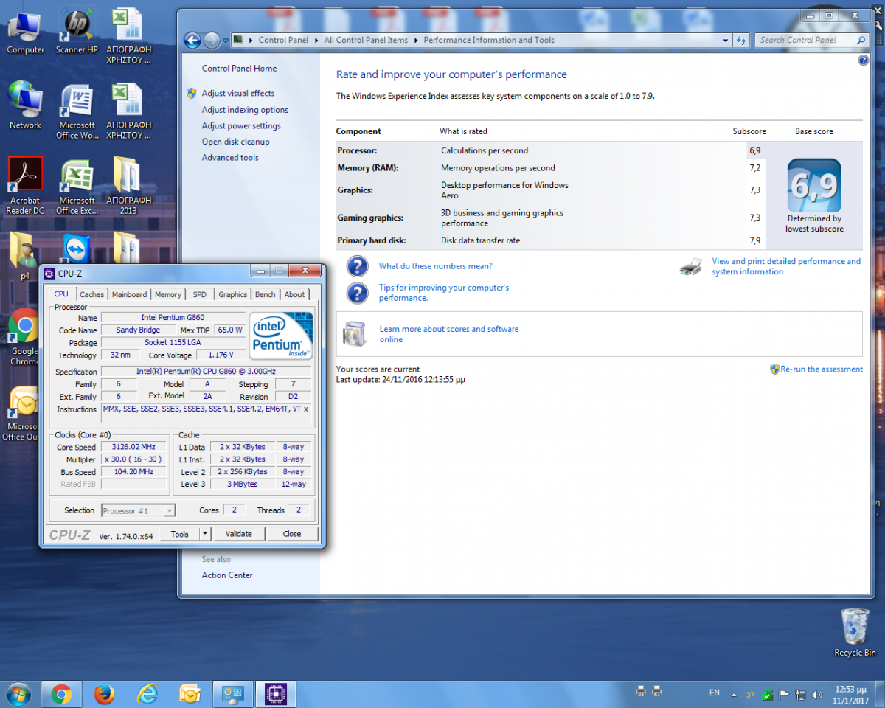Switch to the Control Panel taskbar button
The image size is (885, 708).
[233, 694]
